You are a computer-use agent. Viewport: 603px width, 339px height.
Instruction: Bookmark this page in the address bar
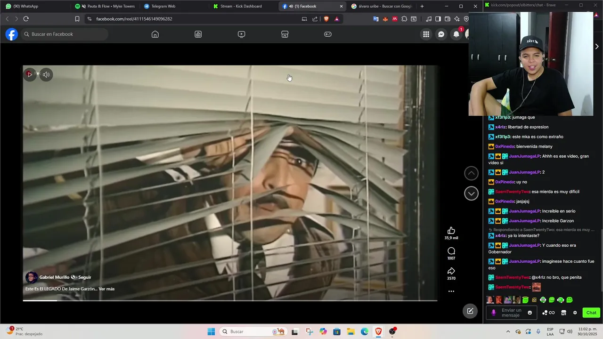(77, 19)
